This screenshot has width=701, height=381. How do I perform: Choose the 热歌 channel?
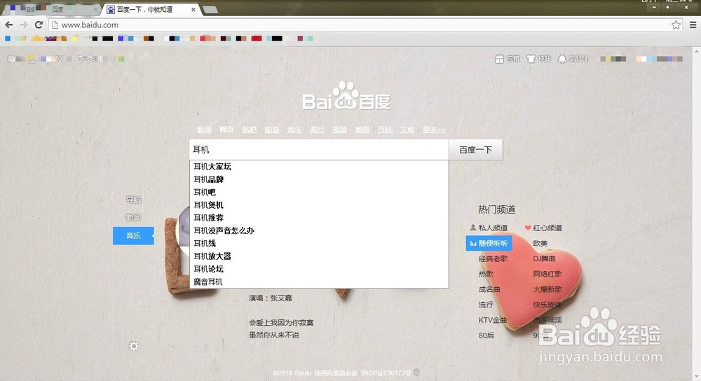[486, 274]
